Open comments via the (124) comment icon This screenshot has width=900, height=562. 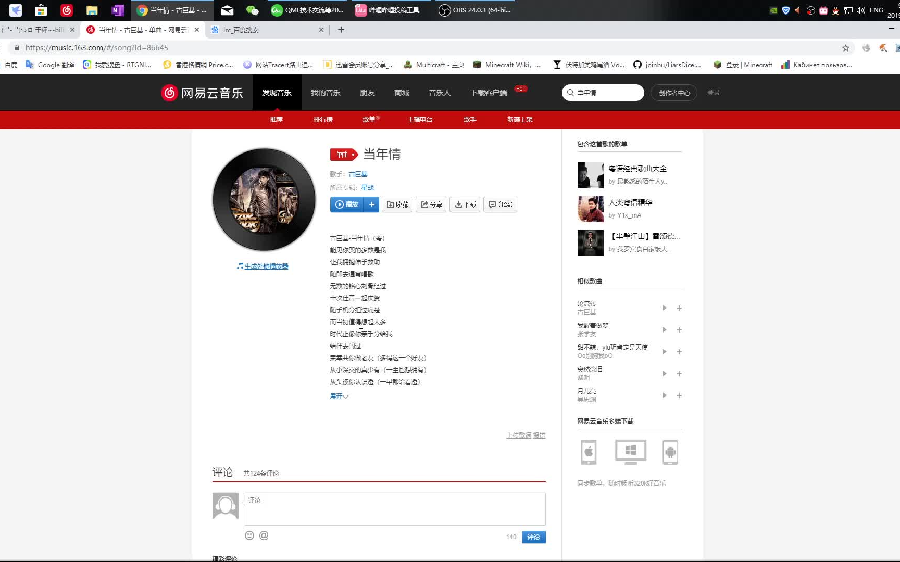(499, 205)
